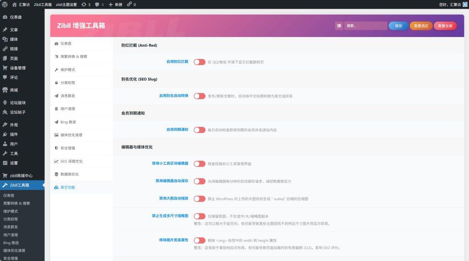Screen dimensions: 469x261
Task: Click the WordPress logo icon in admin bar
Action: point(5,5)
